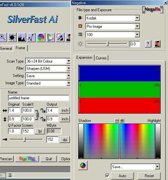
Task: Click the blue channel expansion bar
Action: 119,73
